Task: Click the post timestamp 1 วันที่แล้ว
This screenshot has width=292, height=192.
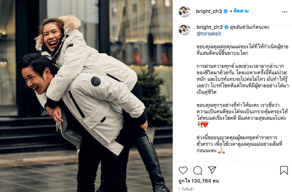Action: click(186, 189)
